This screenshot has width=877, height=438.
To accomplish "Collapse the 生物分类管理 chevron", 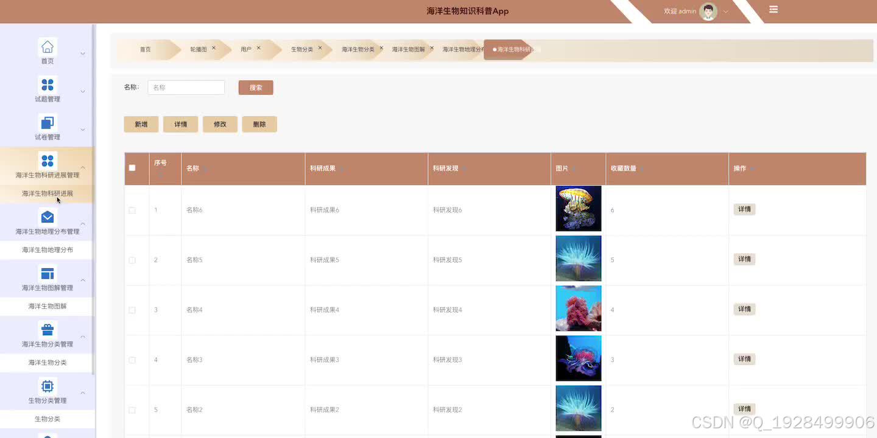I will 83,393.
